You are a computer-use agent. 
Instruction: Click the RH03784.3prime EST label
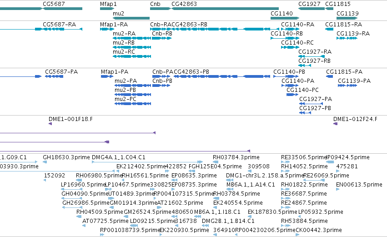(236, 157)
